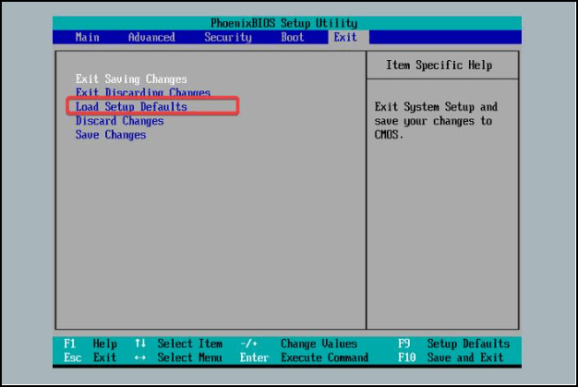Select Discard Changes menu entry
The width and height of the screenshot is (578, 387).
point(119,121)
